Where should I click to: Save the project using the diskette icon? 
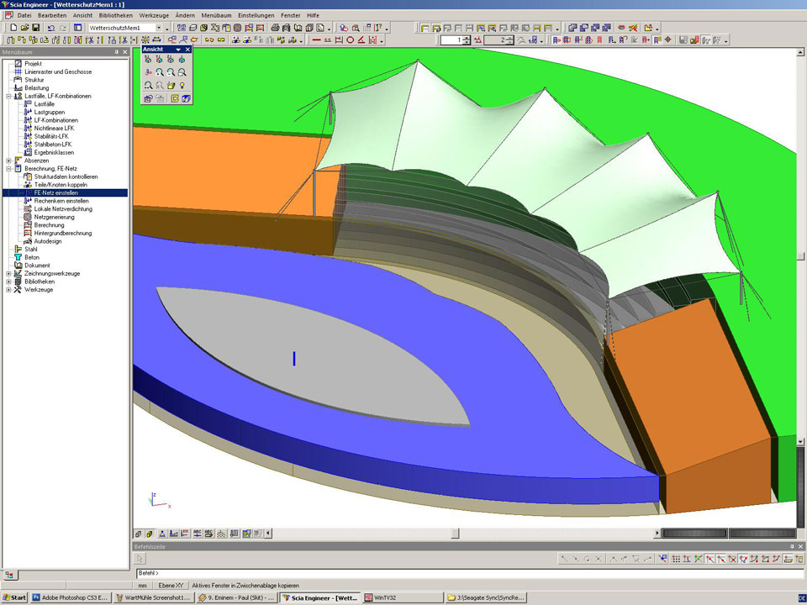[x=35, y=28]
